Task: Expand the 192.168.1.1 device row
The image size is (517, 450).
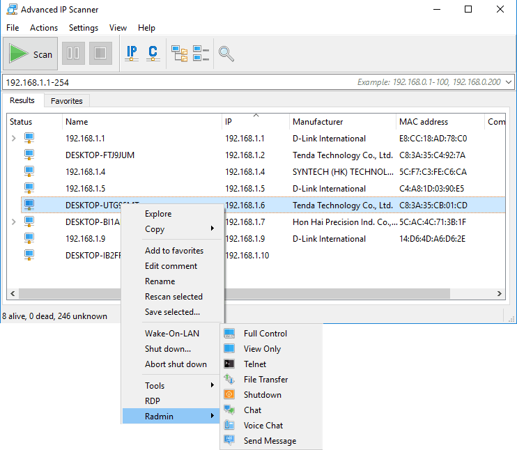Action: (x=13, y=139)
